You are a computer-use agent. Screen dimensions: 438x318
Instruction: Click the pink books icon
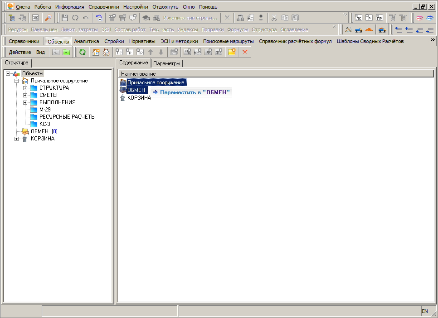coord(419,18)
